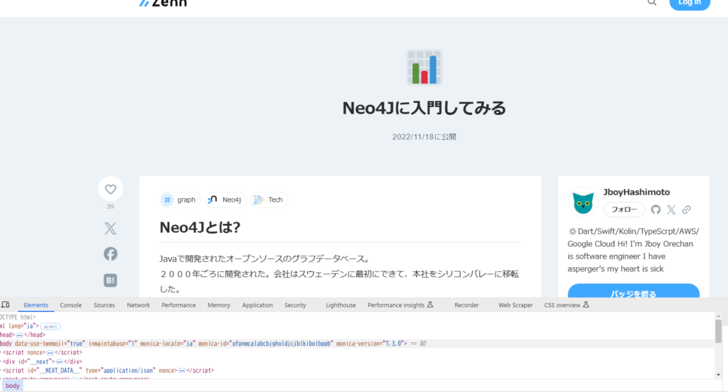
Task: Bookmark on Hatena B! icon
Action: (x=110, y=281)
